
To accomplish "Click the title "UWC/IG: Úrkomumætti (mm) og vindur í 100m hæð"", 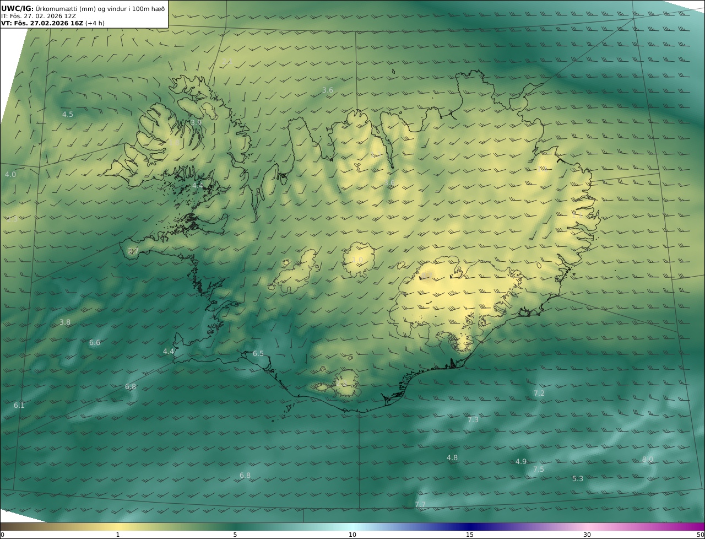I will (x=83, y=8).
